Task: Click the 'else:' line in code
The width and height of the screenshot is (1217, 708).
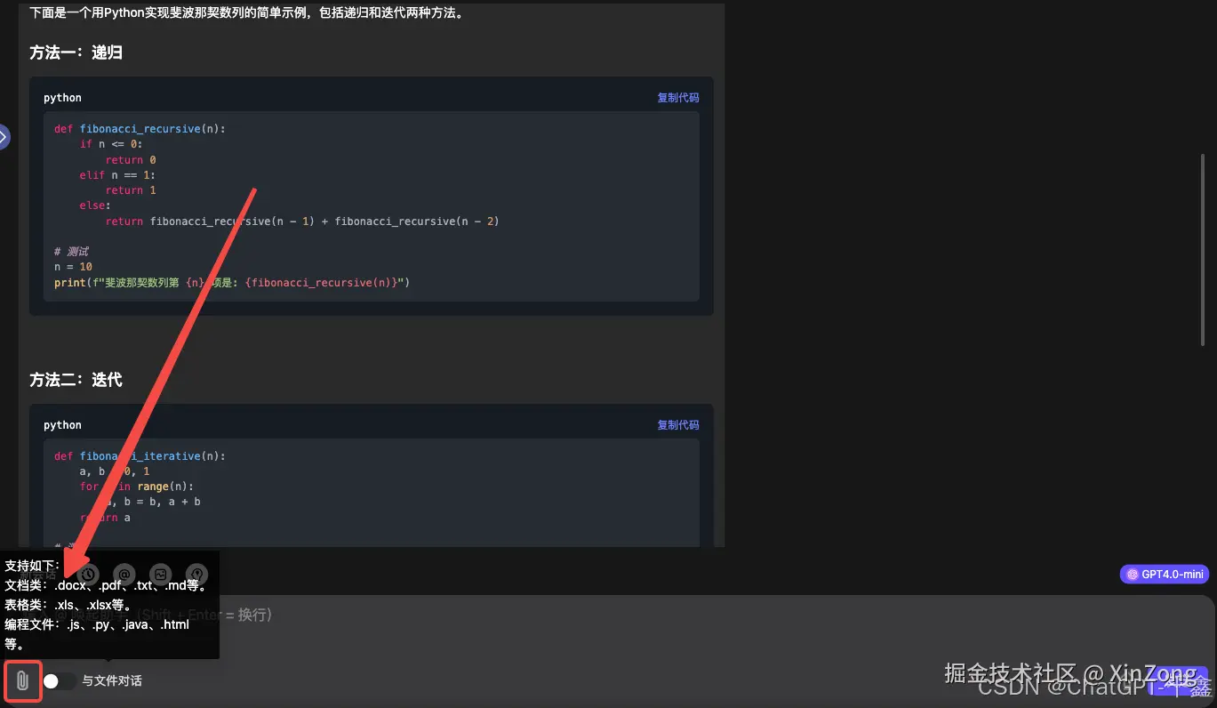Action: click(95, 205)
